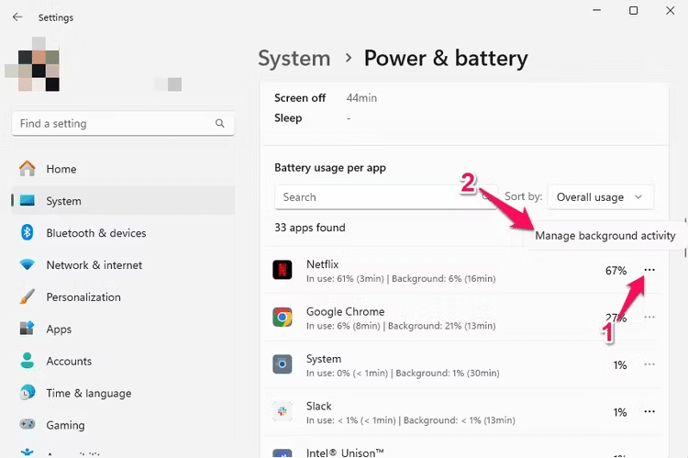Open Home settings page
Viewport: 688px width, 458px height.
tap(61, 169)
